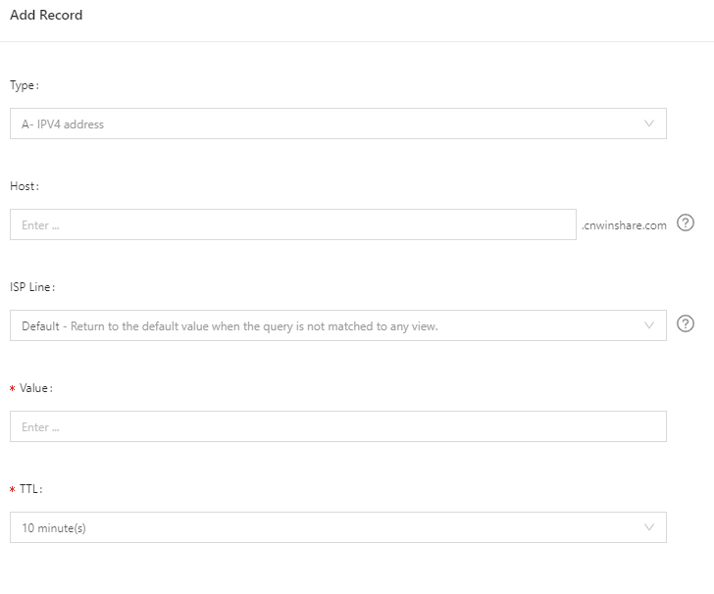This screenshot has height=594, width=714.
Task: Click the chevron arrow in Type selector
Action: click(648, 124)
